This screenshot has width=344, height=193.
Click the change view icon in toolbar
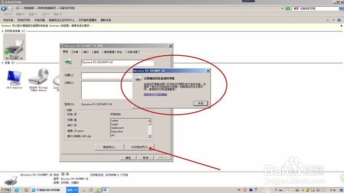[328, 20]
